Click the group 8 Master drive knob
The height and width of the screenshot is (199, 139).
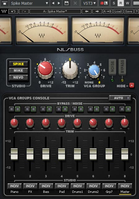[125, 123]
